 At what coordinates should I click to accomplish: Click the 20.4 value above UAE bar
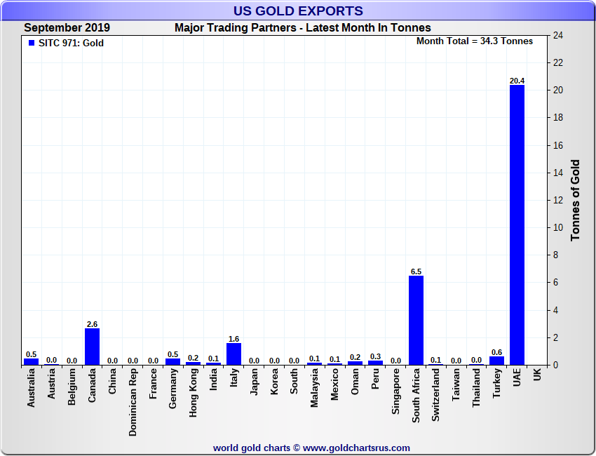point(517,81)
